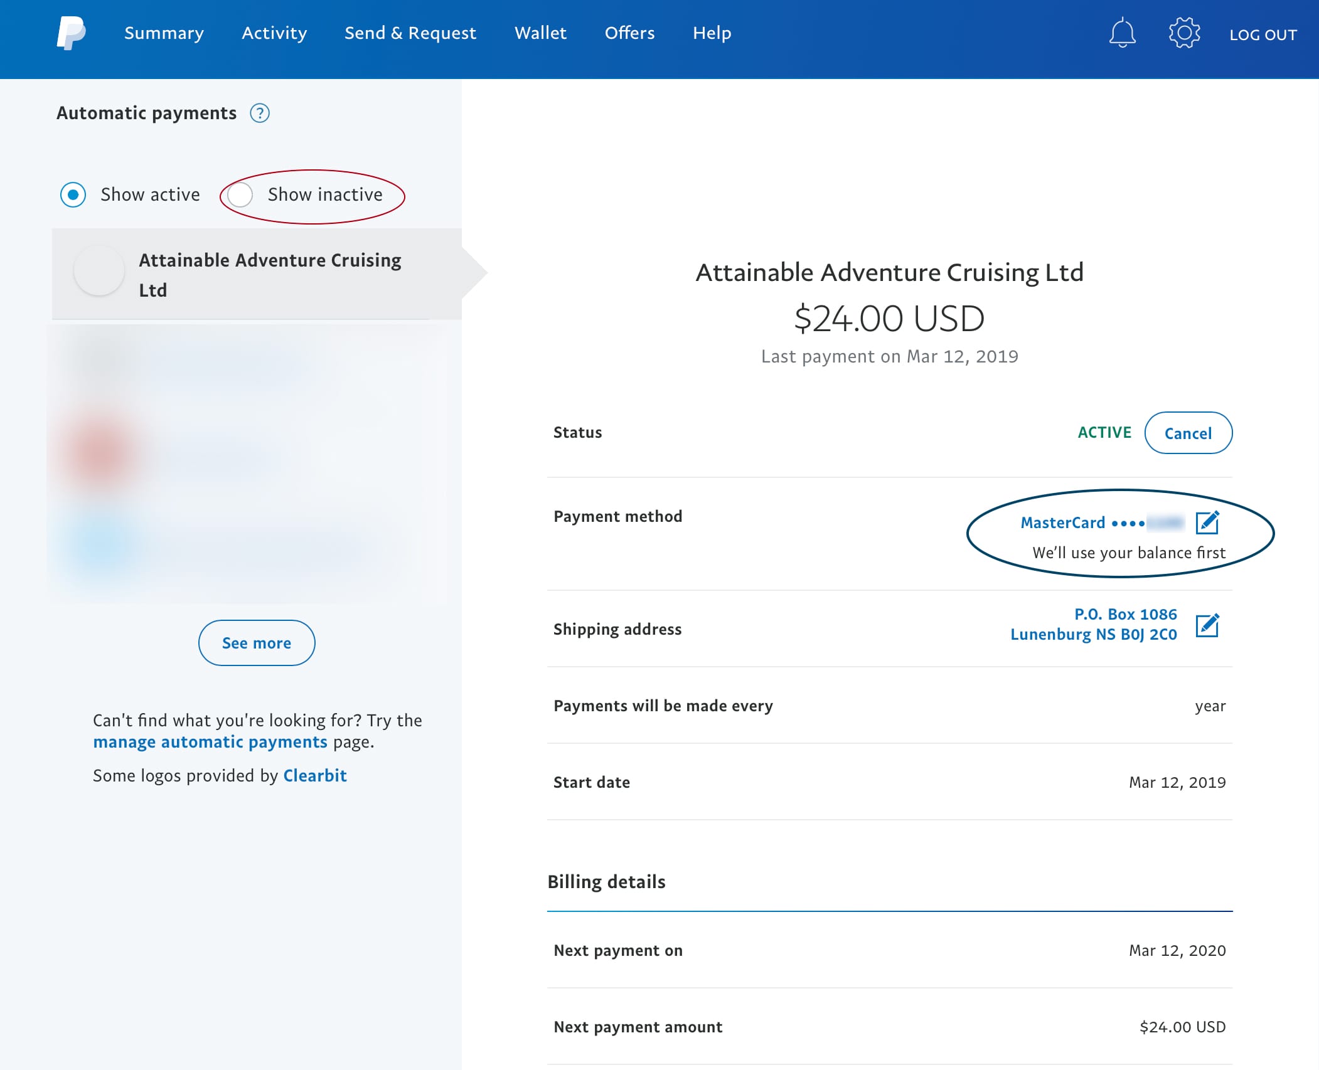Open the settings gear icon

click(x=1184, y=33)
